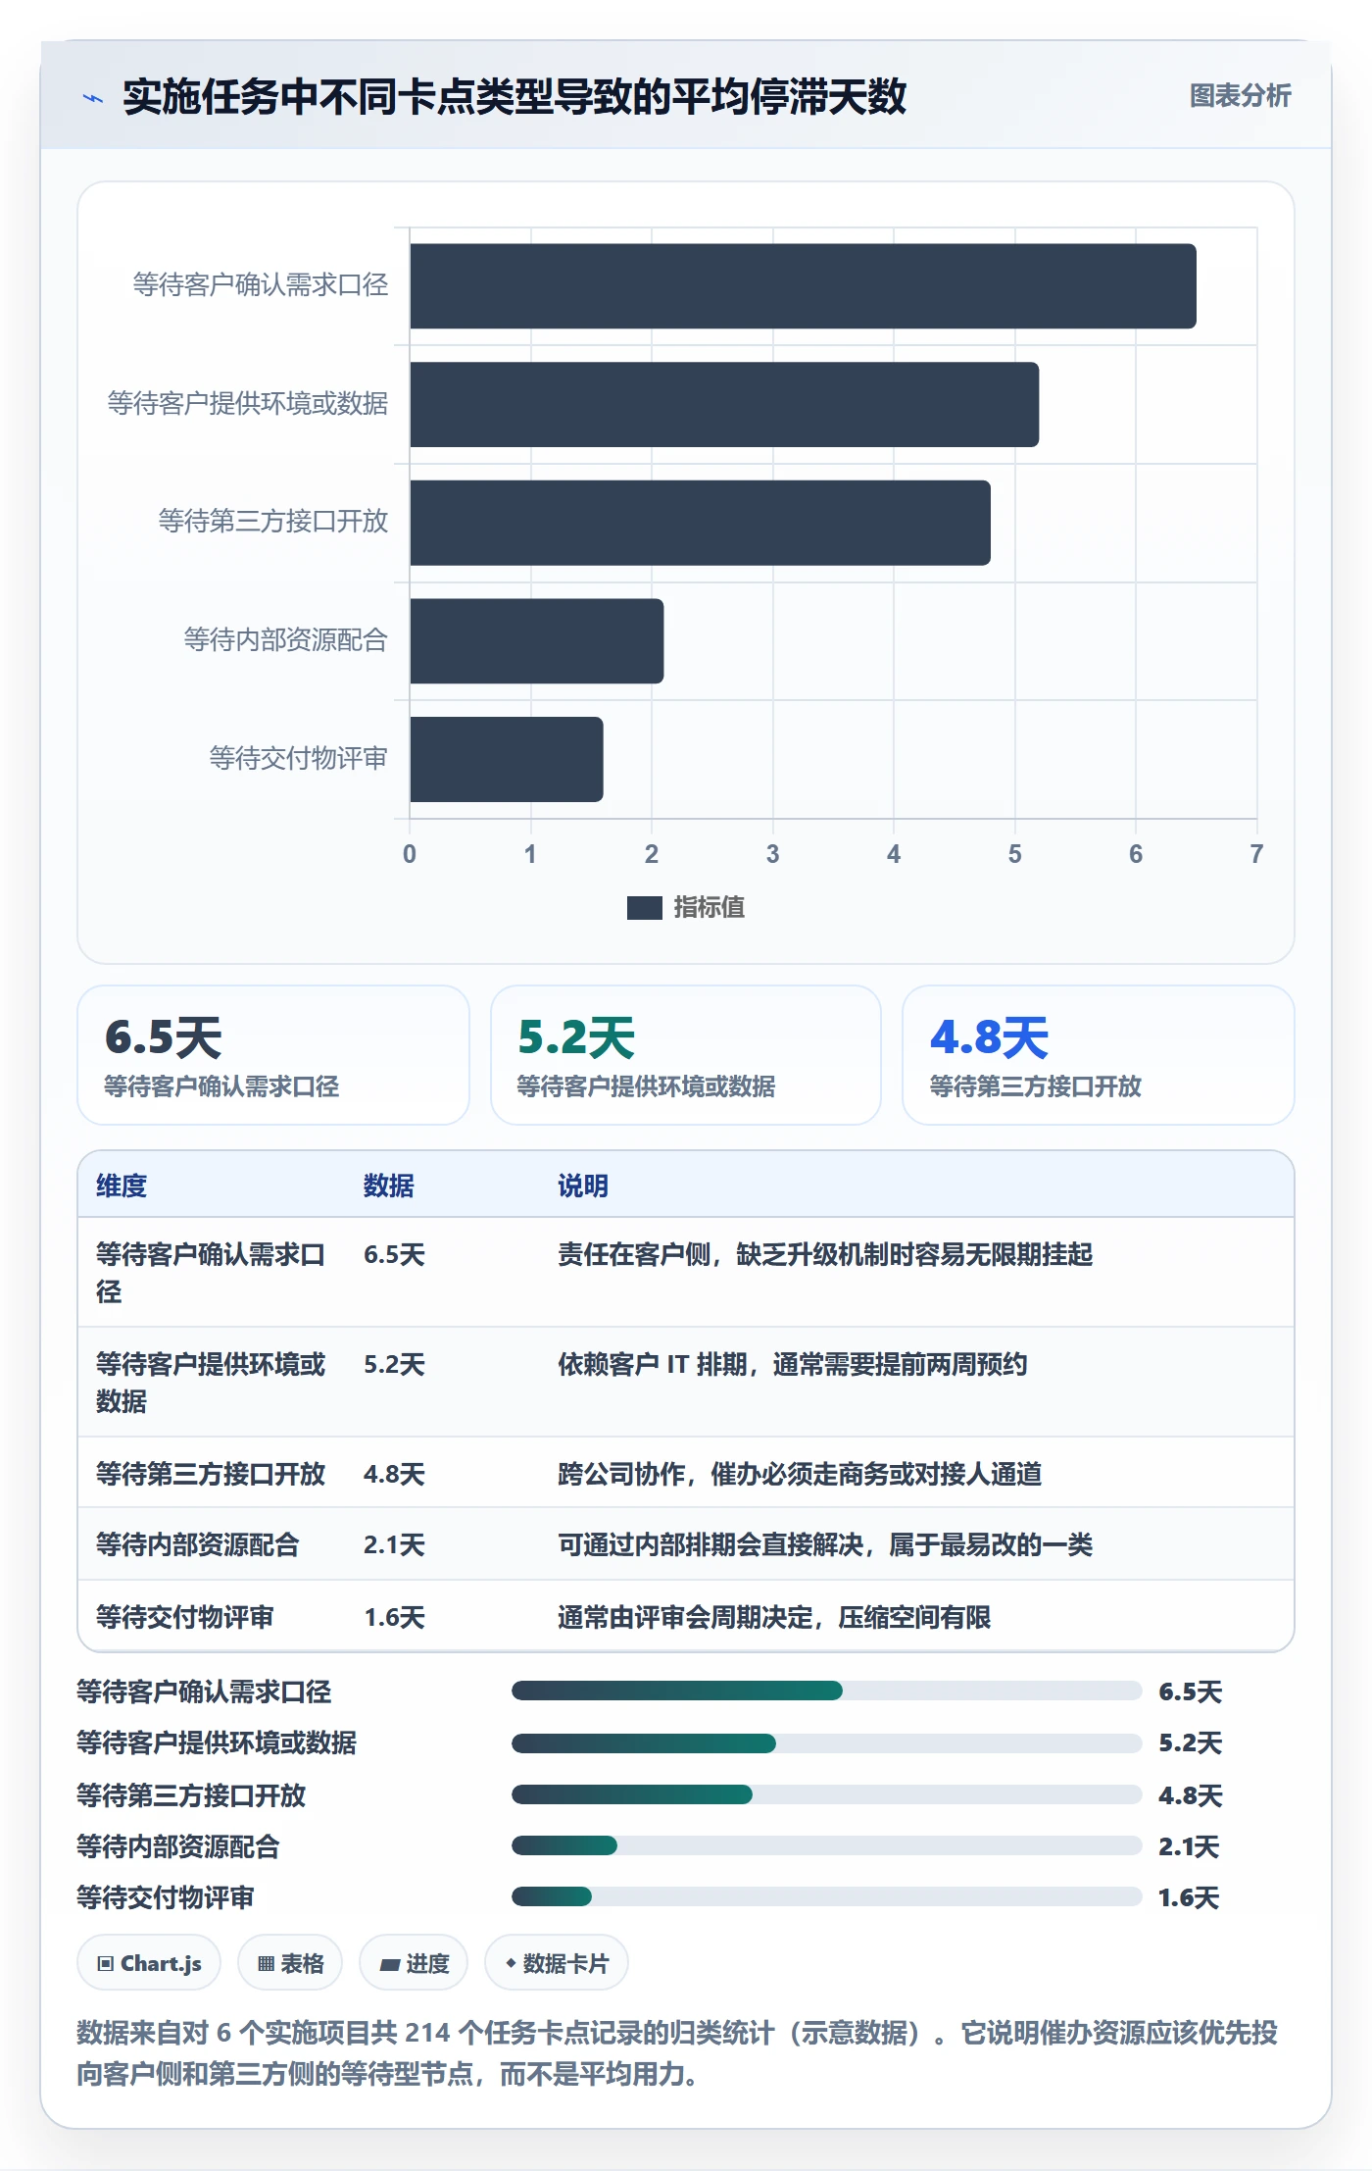Click progress bar for 等待客户确认需求口径

click(826, 1691)
